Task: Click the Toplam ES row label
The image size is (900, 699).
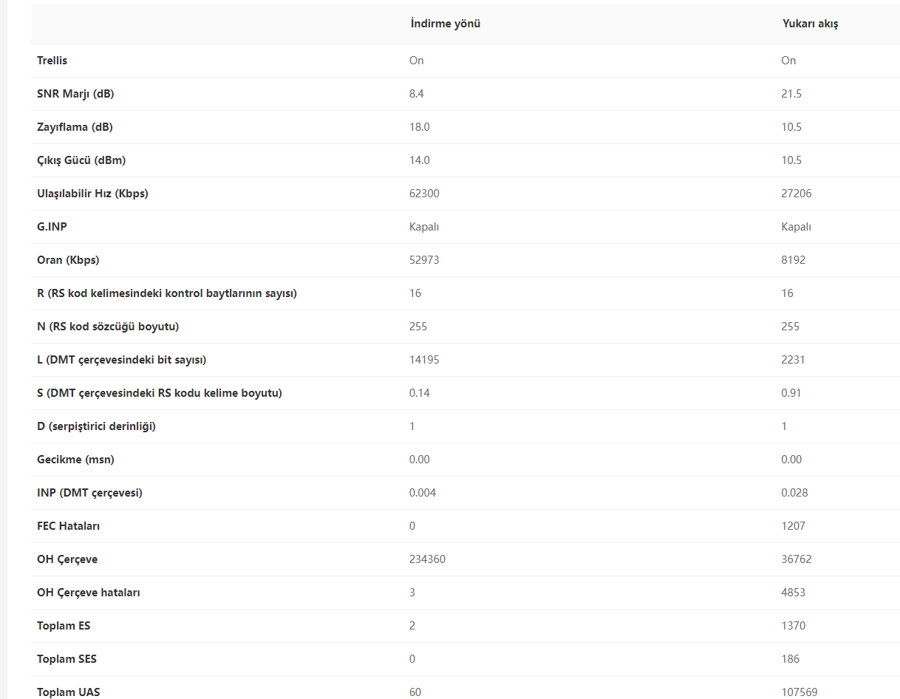Action: pyautogui.click(x=64, y=626)
